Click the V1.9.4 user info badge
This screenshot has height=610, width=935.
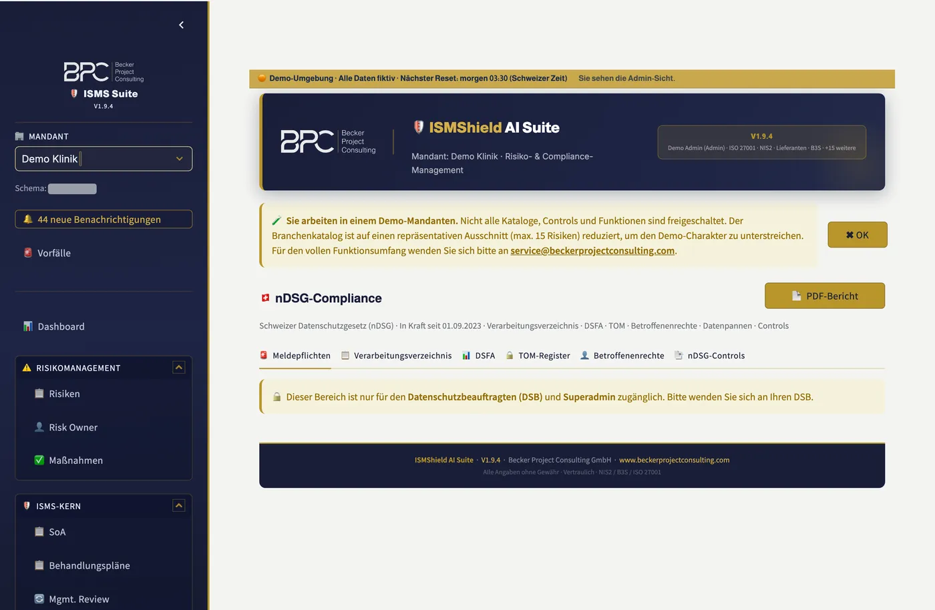click(x=761, y=142)
